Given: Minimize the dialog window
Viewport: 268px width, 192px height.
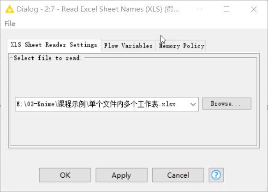Looking at the screenshot, I should tap(200, 9).
